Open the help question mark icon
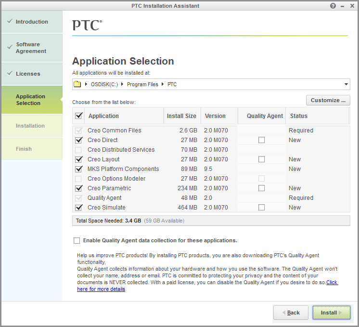The height and width of the screenshot is (327, 359). (x=333, y=6)
